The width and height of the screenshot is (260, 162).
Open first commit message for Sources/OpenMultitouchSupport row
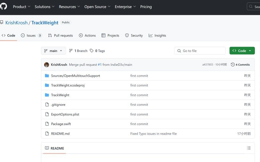139,76
